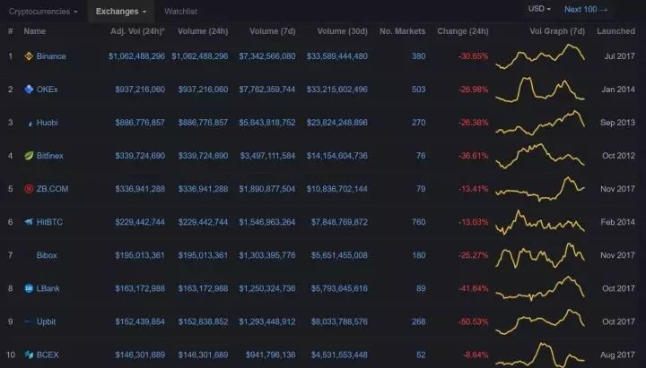Open the LBank exchange link
This screenshot has width=646, height=368.
click(x=48, y=288)
